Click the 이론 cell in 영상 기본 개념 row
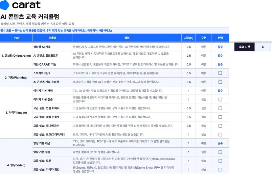This screenshot has height=174, width=272. (204, 143)
